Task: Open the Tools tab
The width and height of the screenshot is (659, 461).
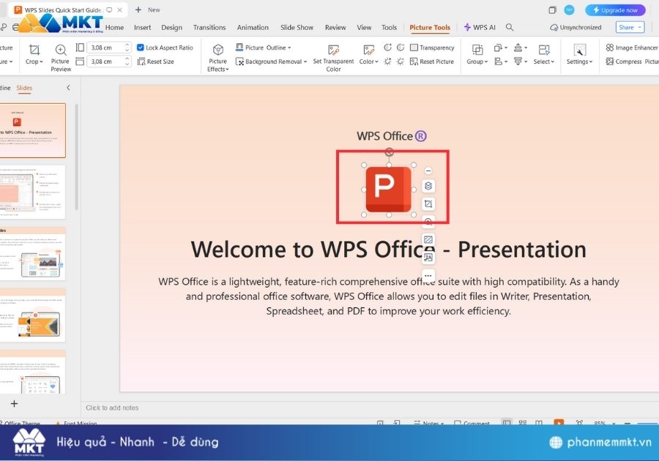Action: tap(390, 27)
